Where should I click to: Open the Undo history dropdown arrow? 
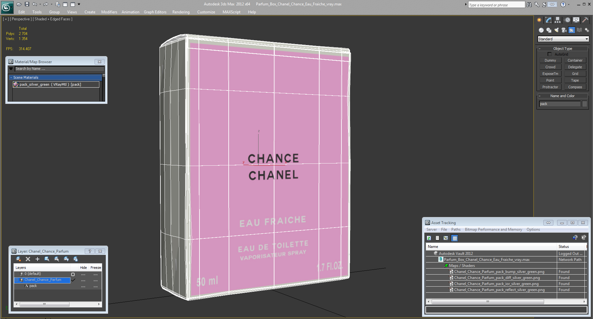pyautogui.click(x=40, y=4)
